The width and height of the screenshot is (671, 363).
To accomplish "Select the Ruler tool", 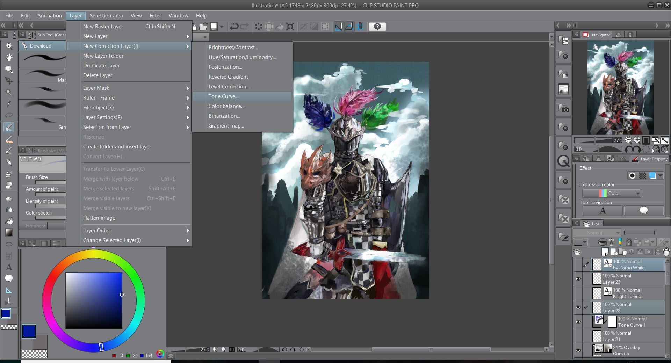I will click(x=9, y=290).
